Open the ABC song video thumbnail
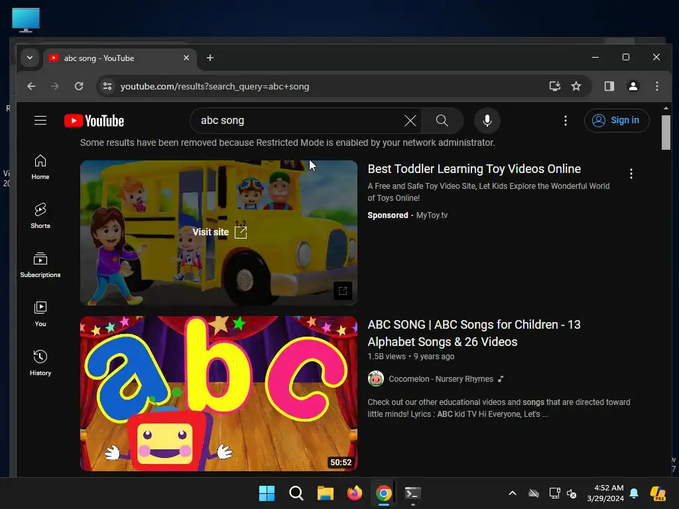 pyautogui.click(x=219, y=394)
